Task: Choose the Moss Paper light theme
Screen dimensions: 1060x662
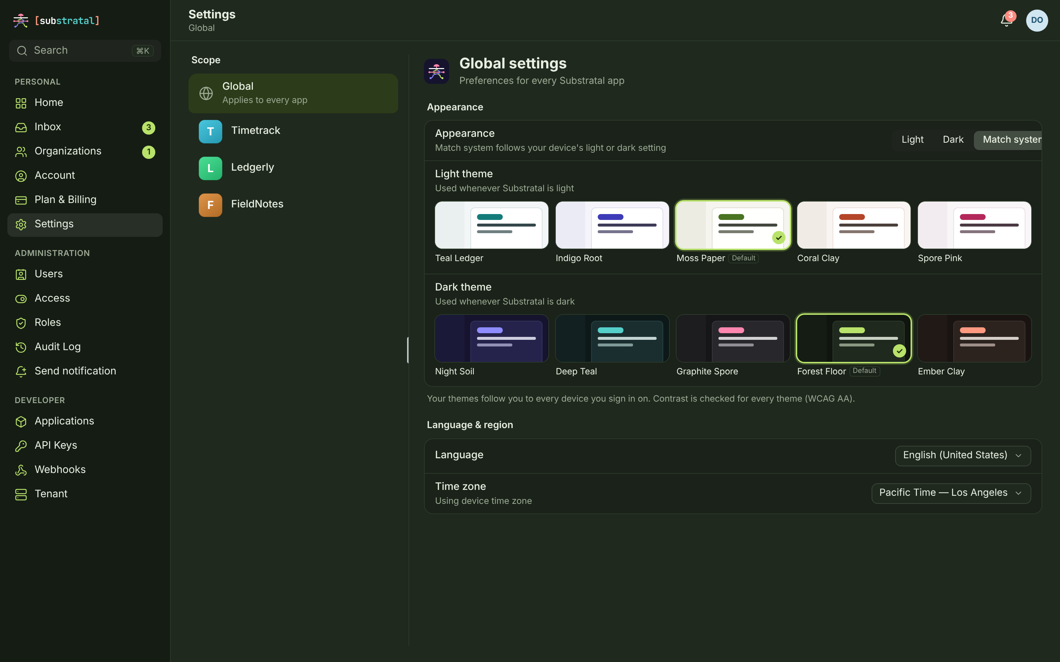Action: pos(733,225)
